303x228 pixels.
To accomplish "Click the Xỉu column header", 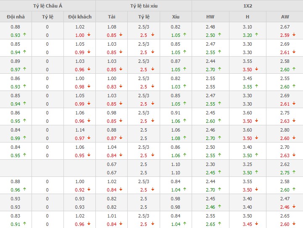I will (176, 17).
